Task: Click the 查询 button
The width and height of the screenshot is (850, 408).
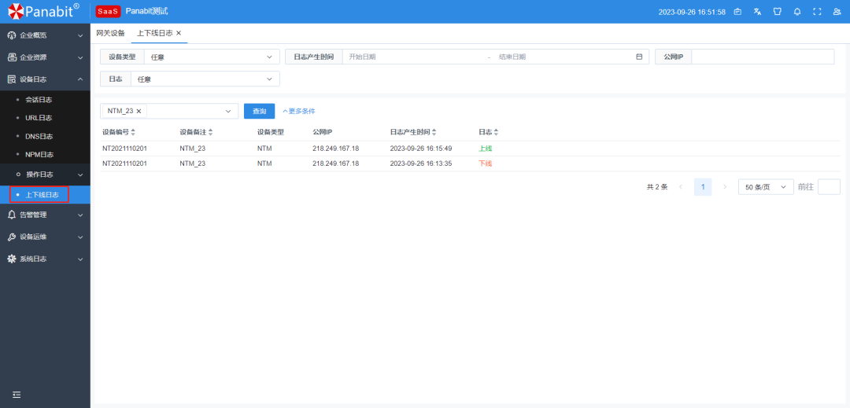Action: (259, 111)
